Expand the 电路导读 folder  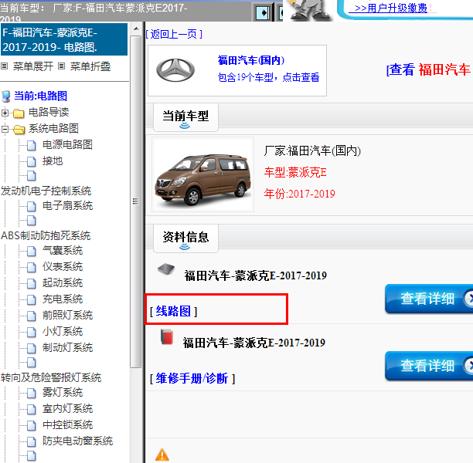(5, 113)
